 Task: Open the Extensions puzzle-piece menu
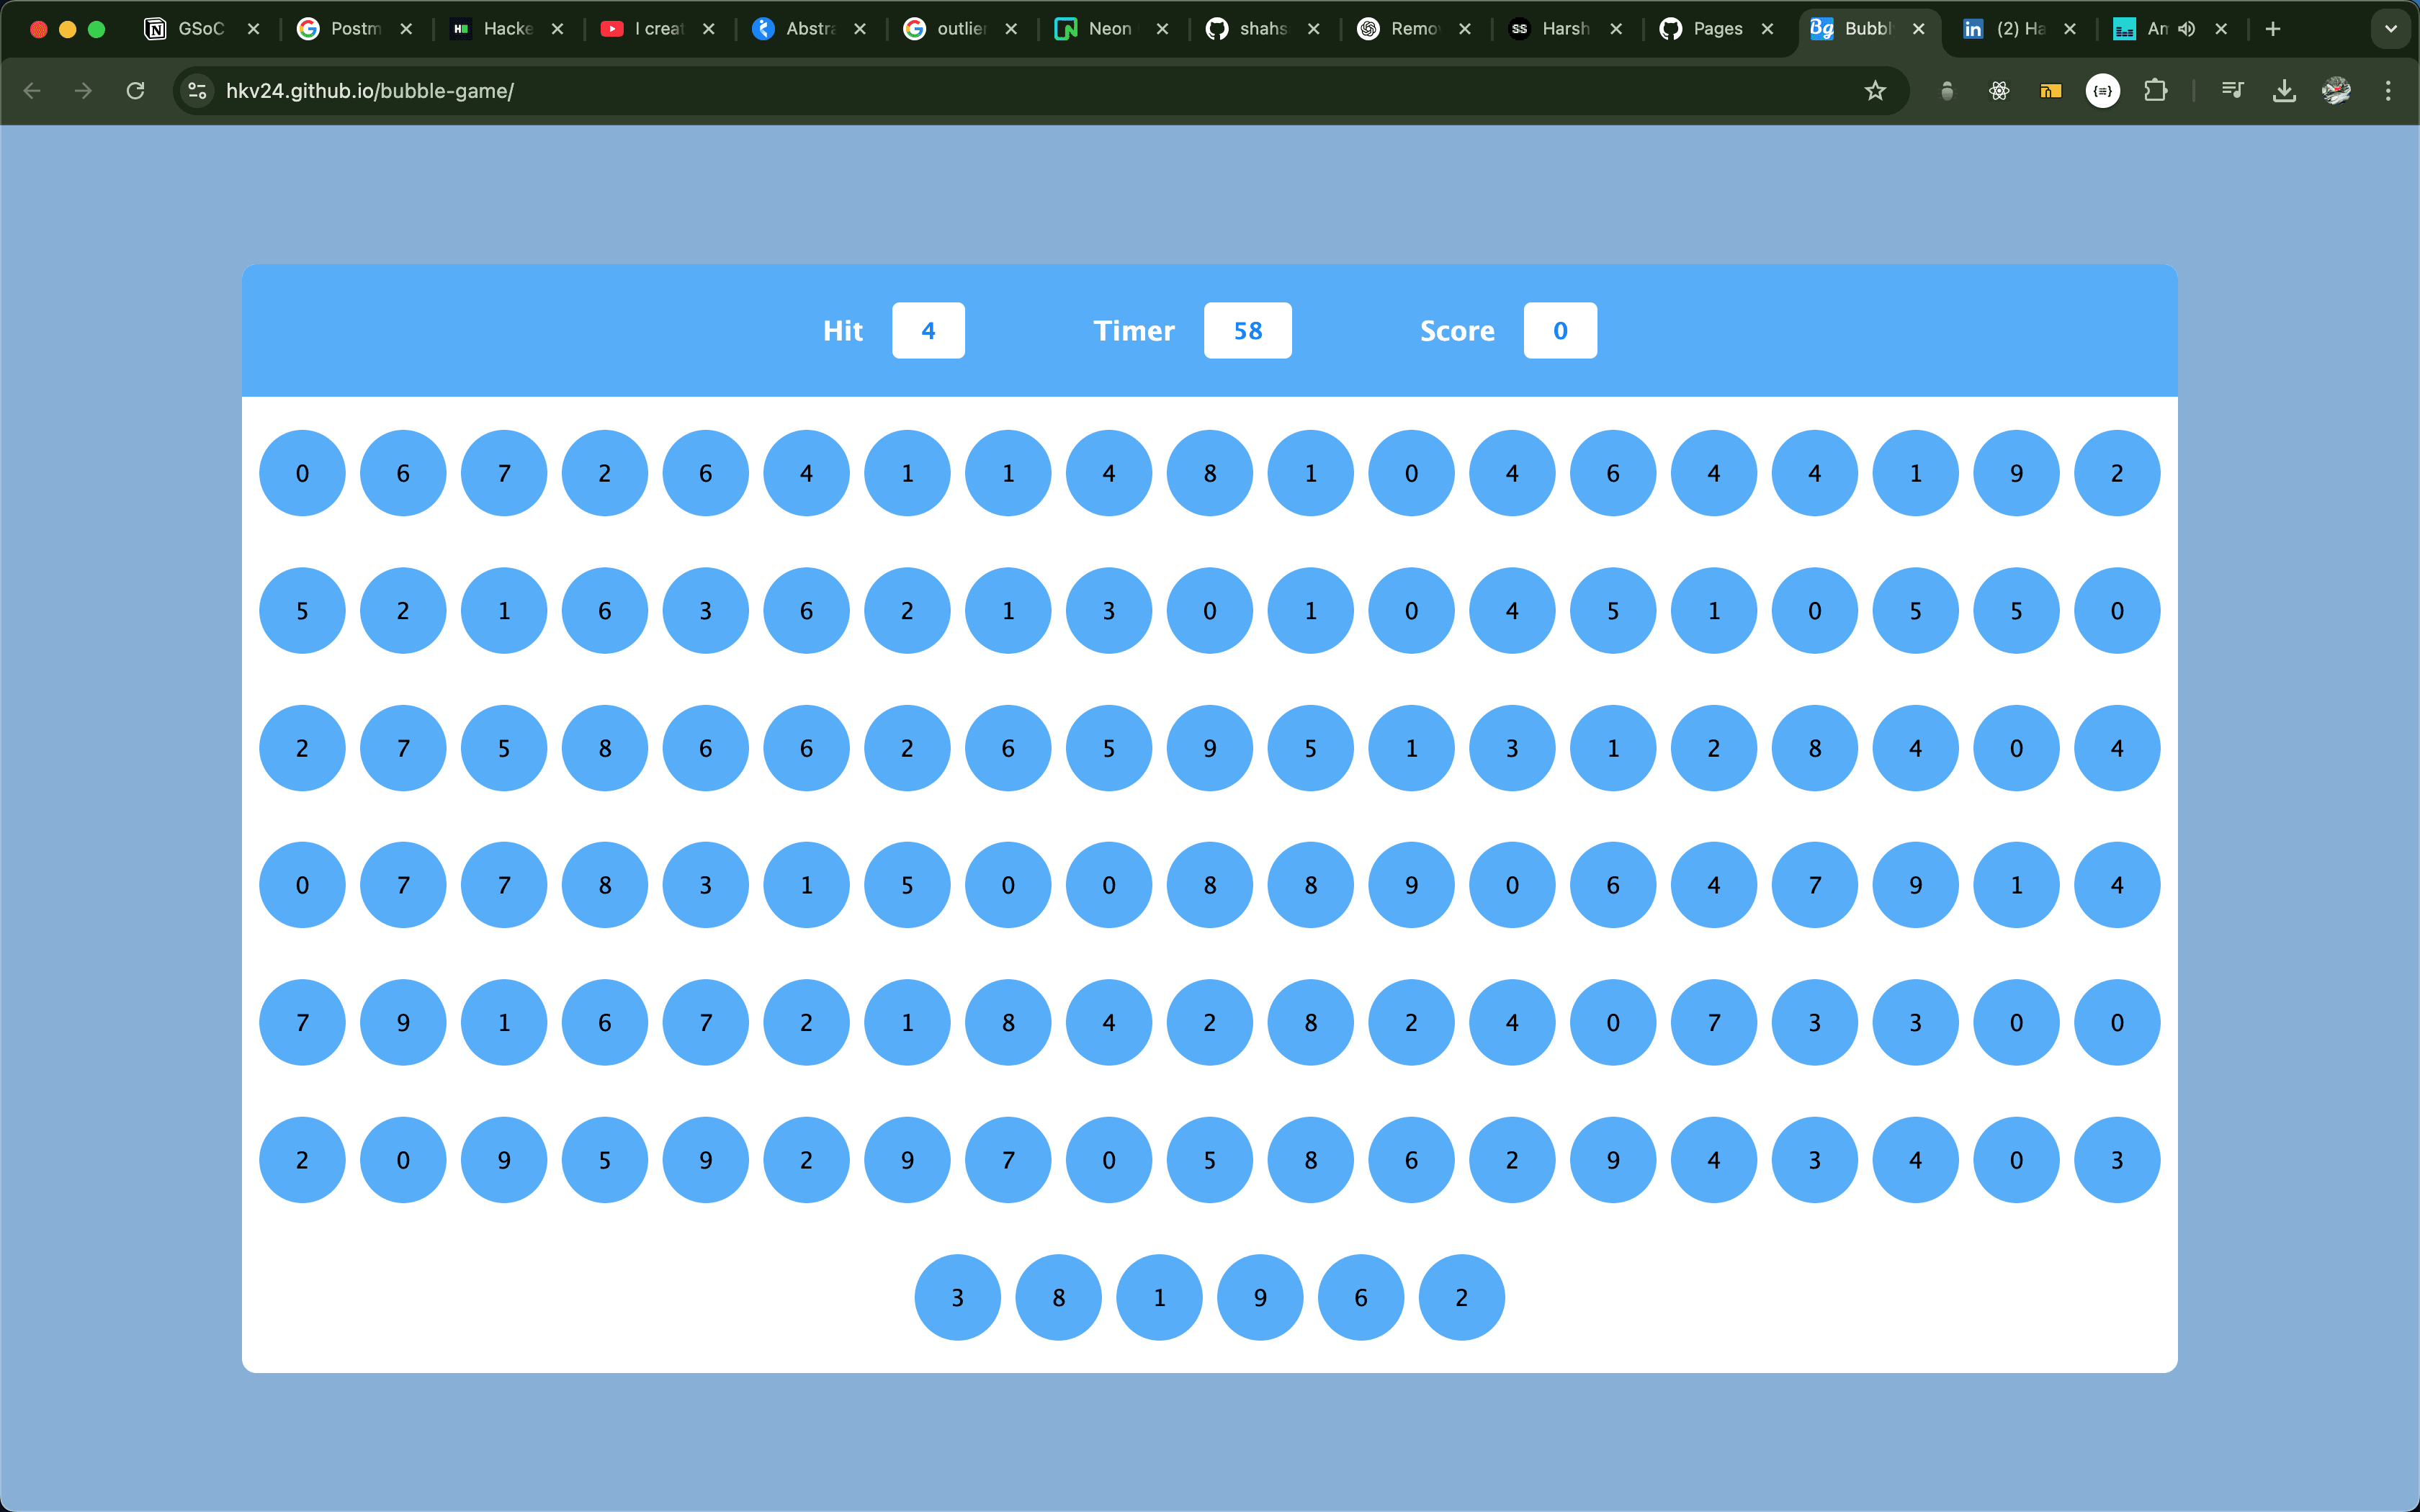point(2155,91)
